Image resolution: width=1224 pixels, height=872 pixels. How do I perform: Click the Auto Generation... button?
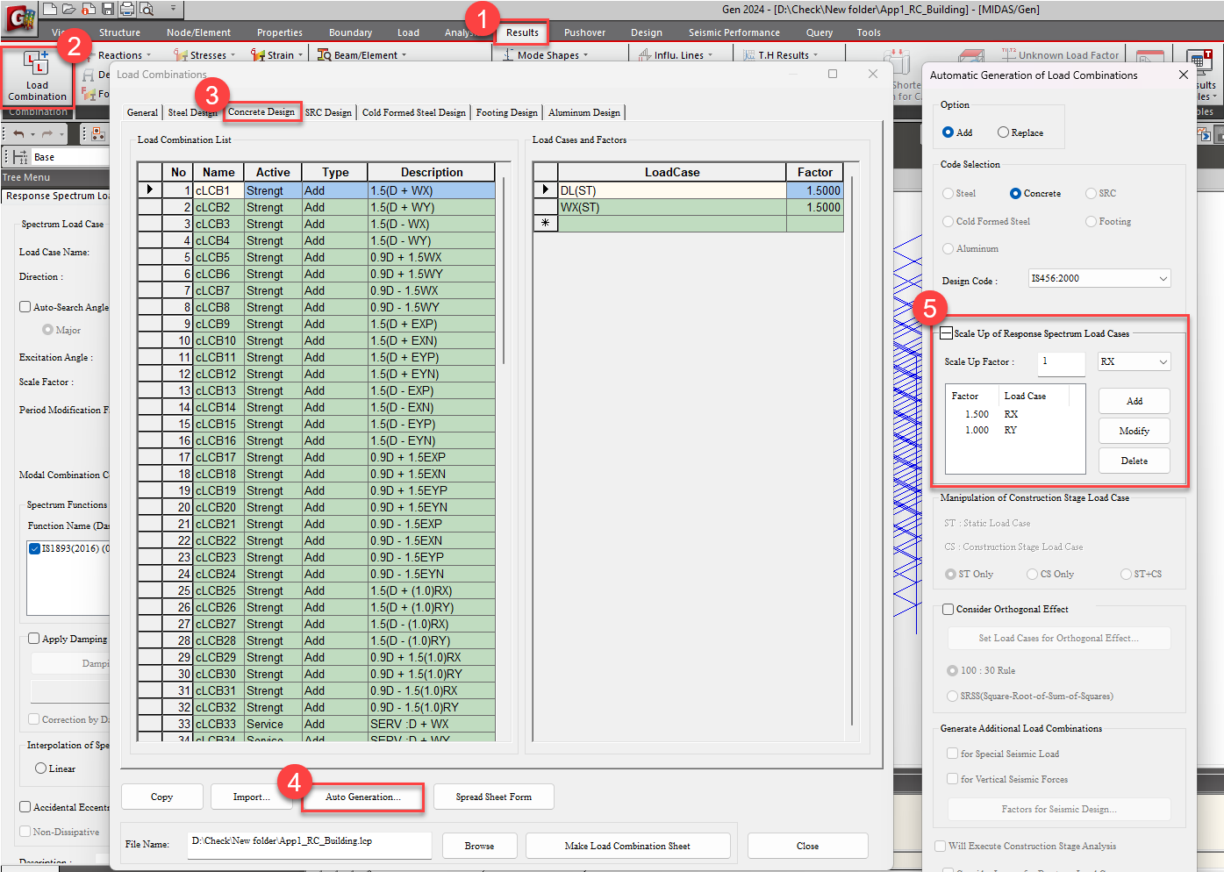coord(362,797)
